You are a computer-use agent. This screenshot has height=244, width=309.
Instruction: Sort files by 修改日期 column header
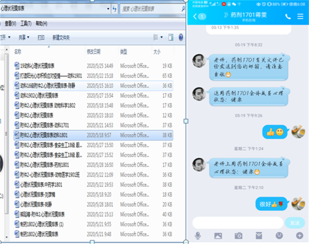point(94,52)
